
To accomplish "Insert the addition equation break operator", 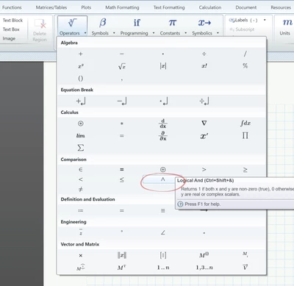I will (x=81, y=101).
